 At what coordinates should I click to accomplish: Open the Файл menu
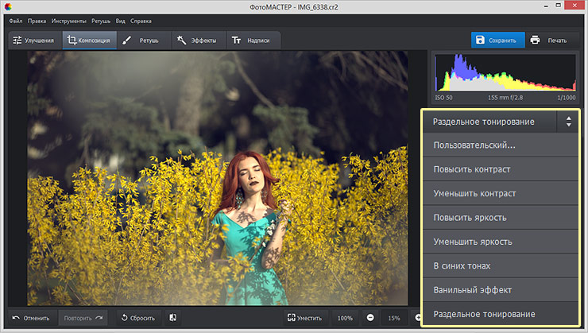[16, 20]
